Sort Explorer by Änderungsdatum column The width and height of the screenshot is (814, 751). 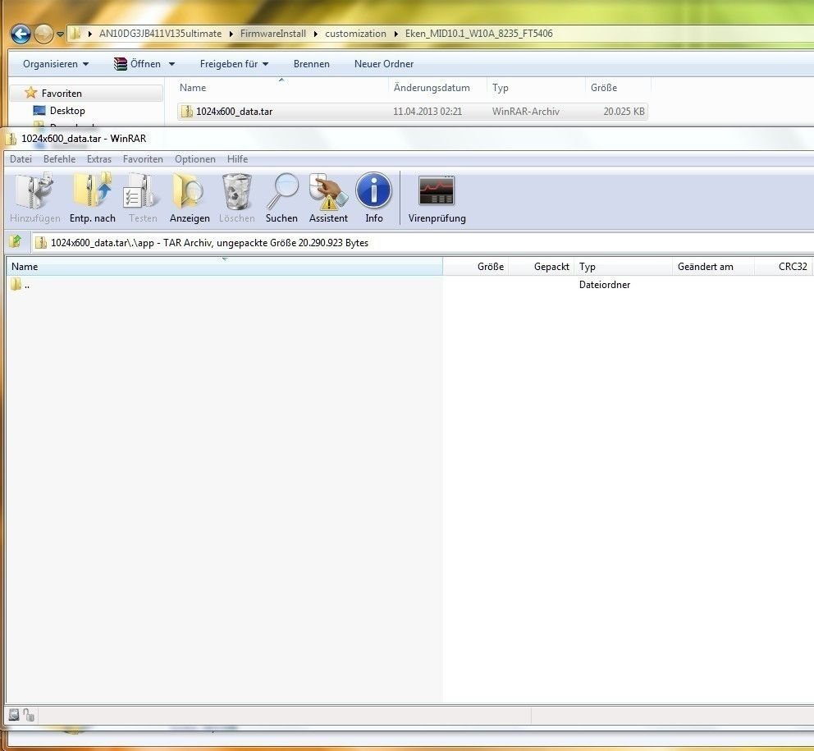coord(437,88)
